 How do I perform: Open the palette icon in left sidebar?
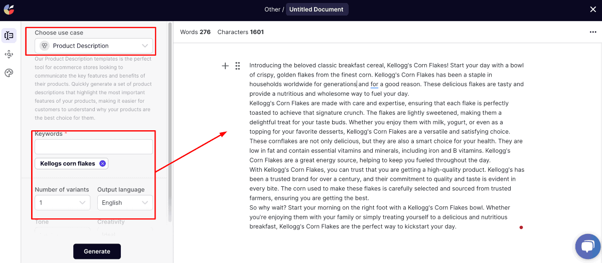click(x=9, y=73)
